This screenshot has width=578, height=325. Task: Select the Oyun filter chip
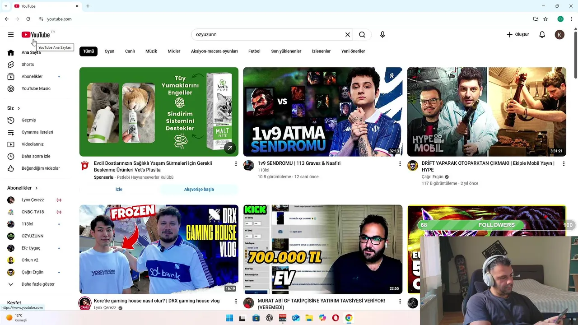[109, 51]
